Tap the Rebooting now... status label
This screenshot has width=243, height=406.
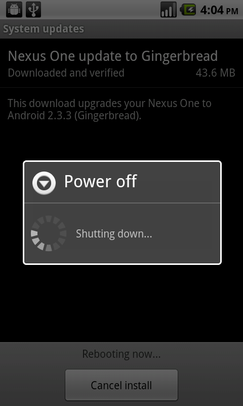[x=121, y=354]
